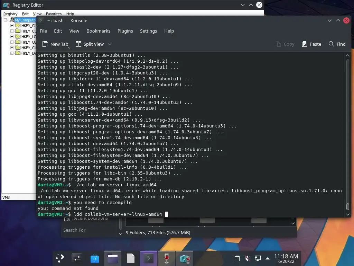Click Search For in the file manager sidebar
The image size is (354, 266).
(74, 230)
